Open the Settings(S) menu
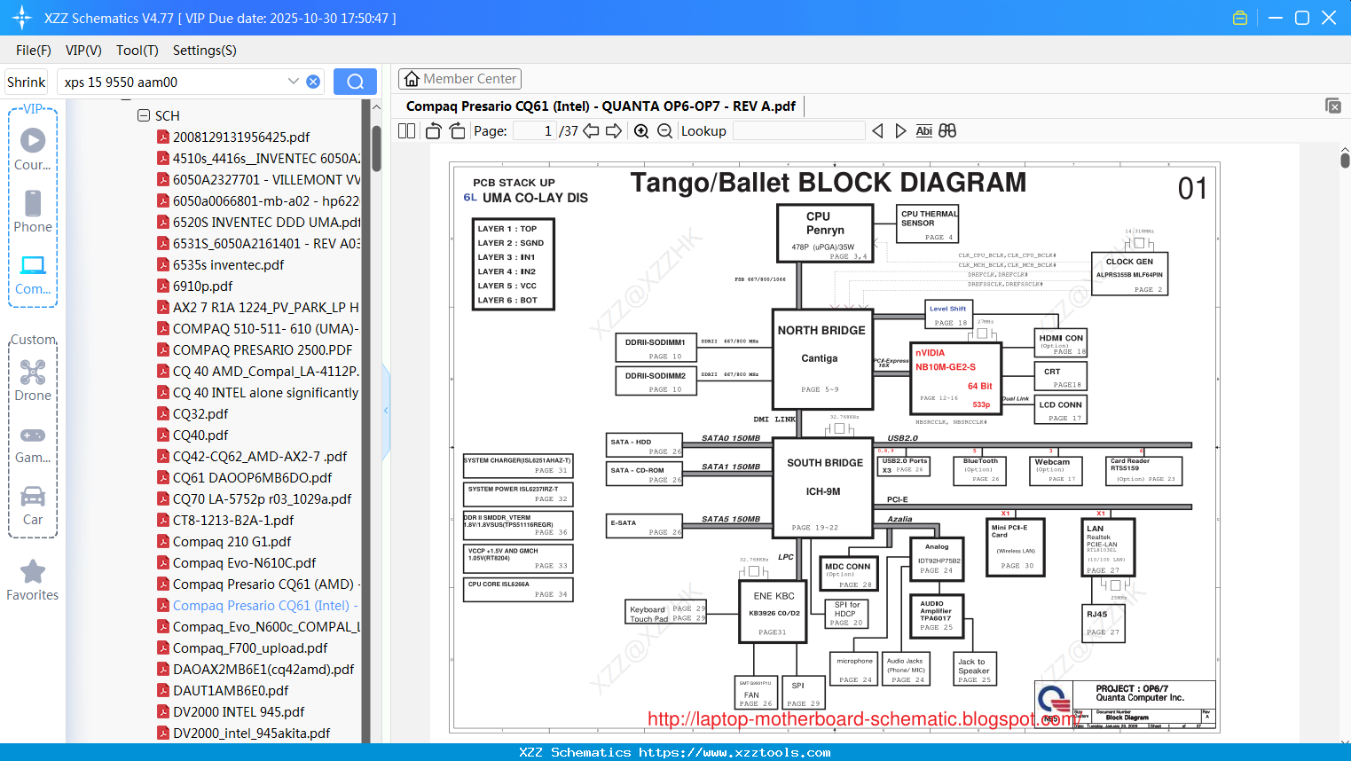The image size is (1351, 761). point(205,51)
